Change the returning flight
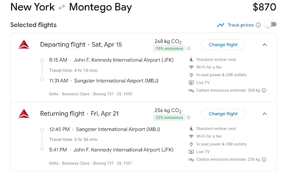This screenshot has width=284, height=178. 223,114
